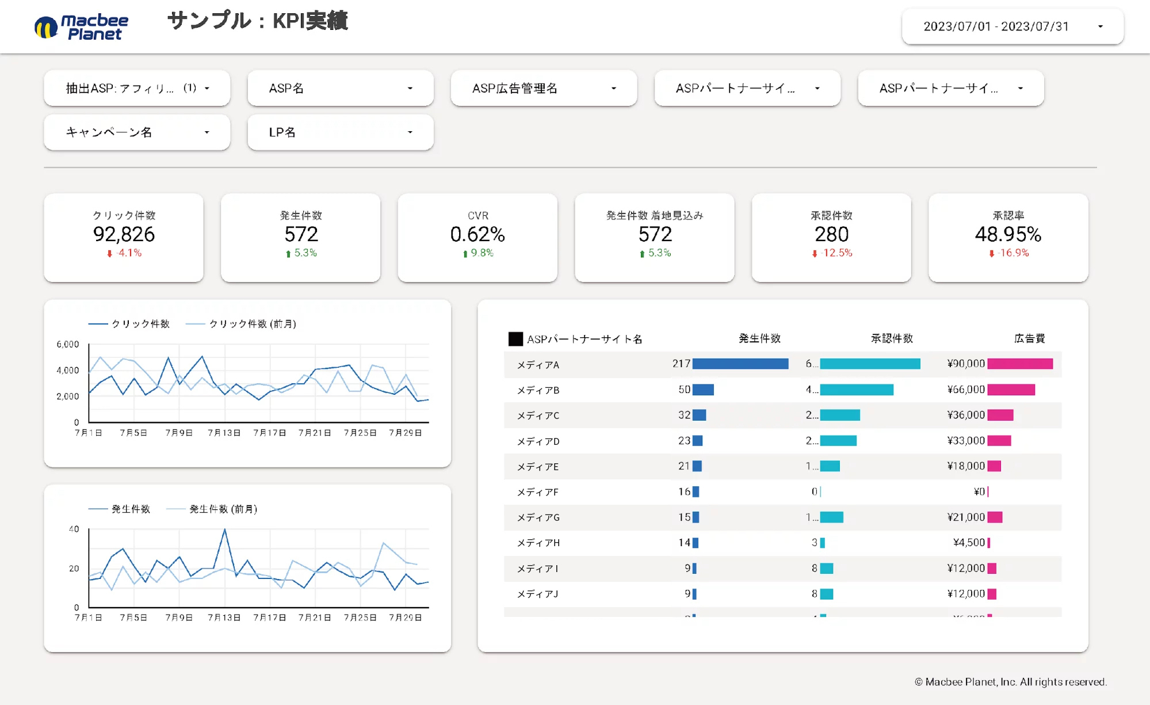
Task: Click the pink ¥90,000 bar in メディアA
Action: pos(1020,364)
